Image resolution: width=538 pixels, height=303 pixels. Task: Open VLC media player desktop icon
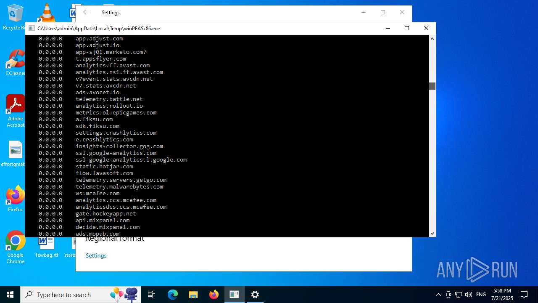click(47, 13)
